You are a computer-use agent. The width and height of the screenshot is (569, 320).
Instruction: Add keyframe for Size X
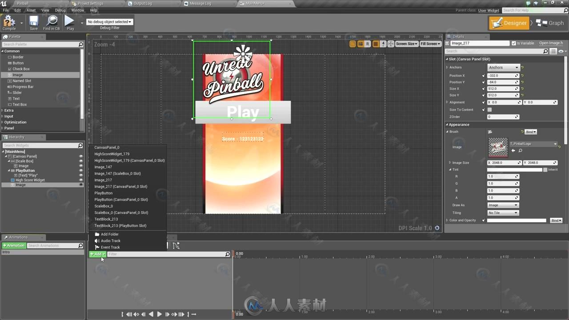[x=484, y=88]
